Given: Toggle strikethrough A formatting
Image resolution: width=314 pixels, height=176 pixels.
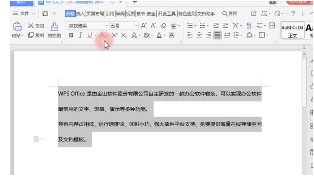Looking at the screenshot, I should (102, 35).
